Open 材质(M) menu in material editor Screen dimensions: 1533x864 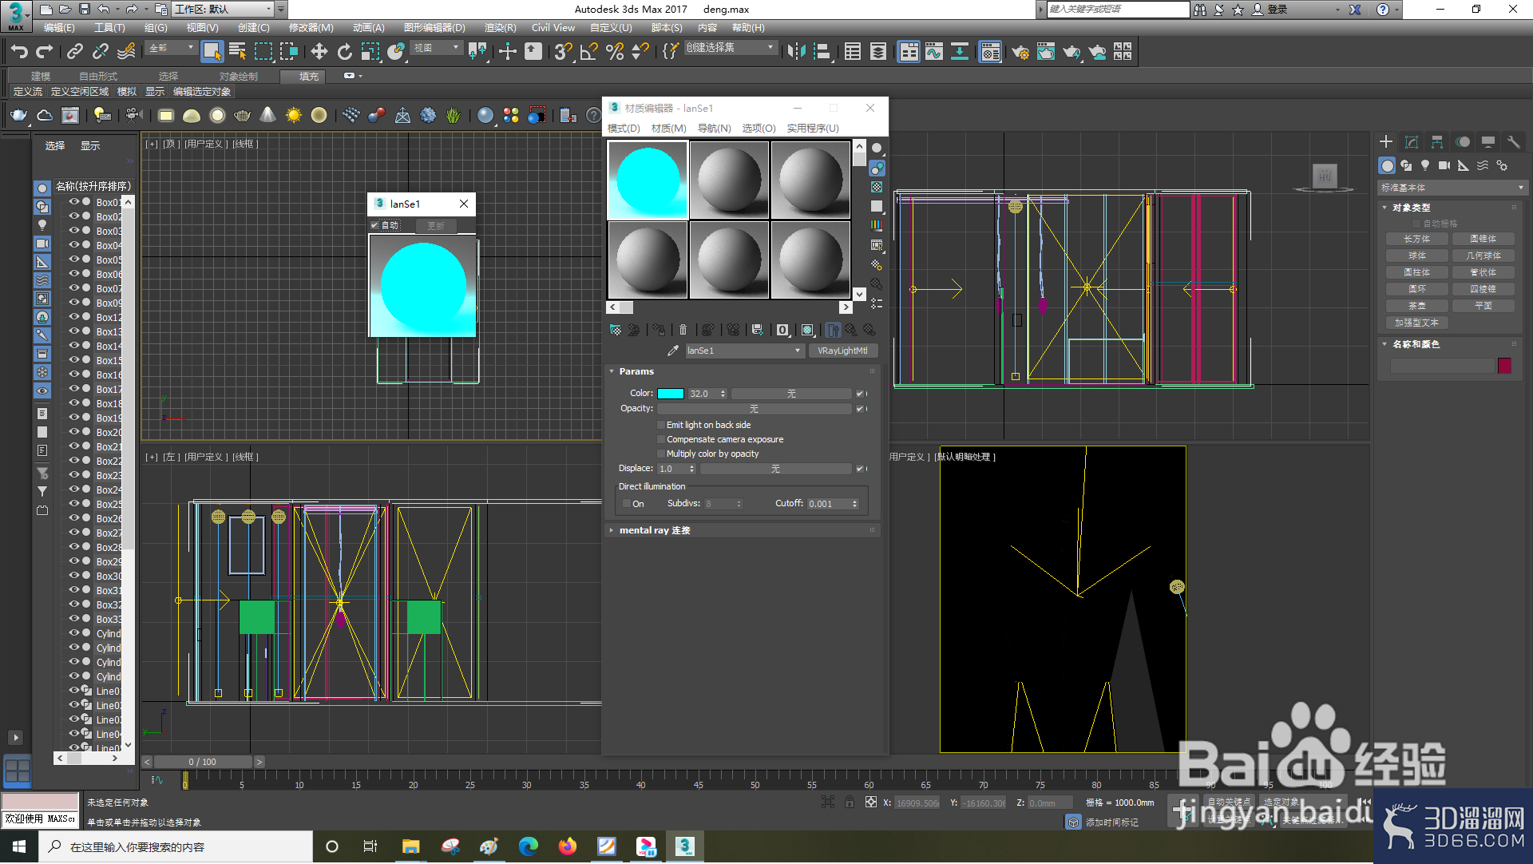click(x=668, y=129)
